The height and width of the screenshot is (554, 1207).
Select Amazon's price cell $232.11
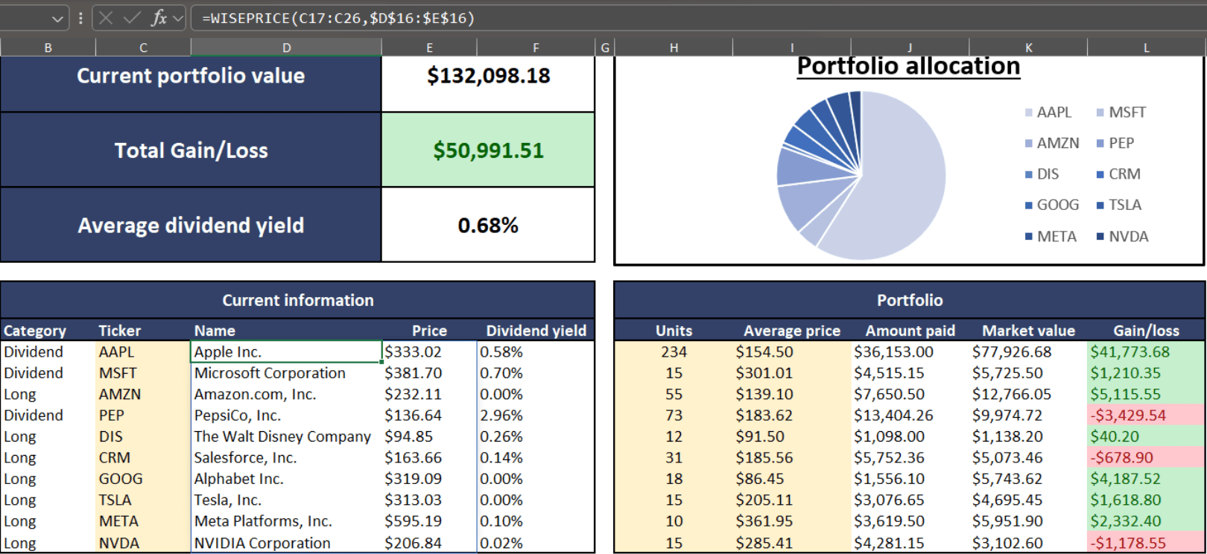429,394
